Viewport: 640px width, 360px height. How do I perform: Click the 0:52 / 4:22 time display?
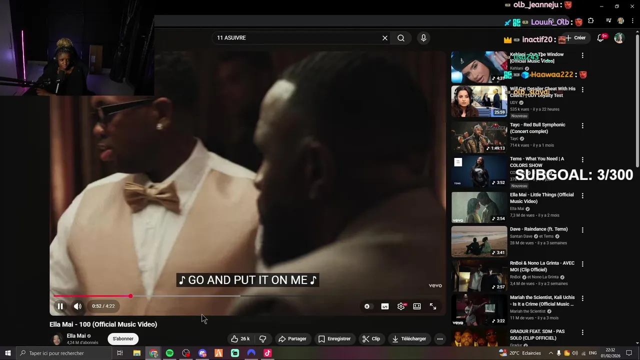[x=103, y=306]
